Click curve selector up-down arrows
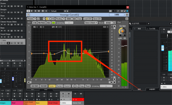The image size is (172, 105). click(73, 86)
